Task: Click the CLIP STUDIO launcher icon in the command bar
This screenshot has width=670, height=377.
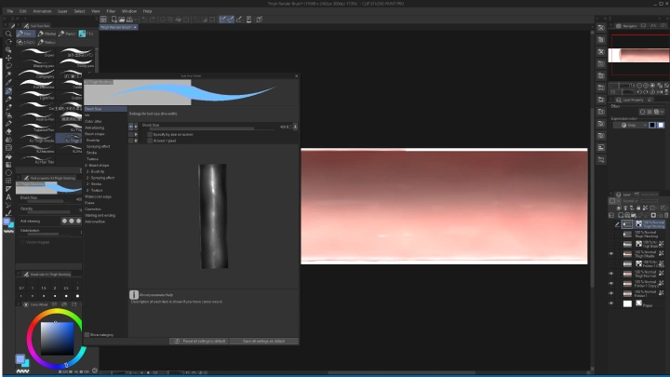Action: (103, 20)
